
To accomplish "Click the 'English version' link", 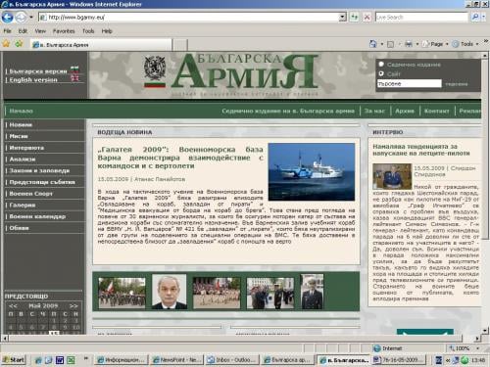I will (x=33, y=80).
